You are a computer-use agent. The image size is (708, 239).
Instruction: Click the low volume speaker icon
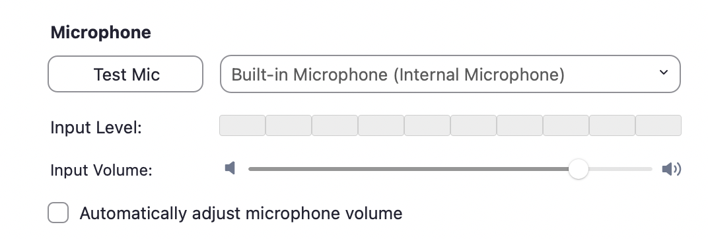(230, 168)
